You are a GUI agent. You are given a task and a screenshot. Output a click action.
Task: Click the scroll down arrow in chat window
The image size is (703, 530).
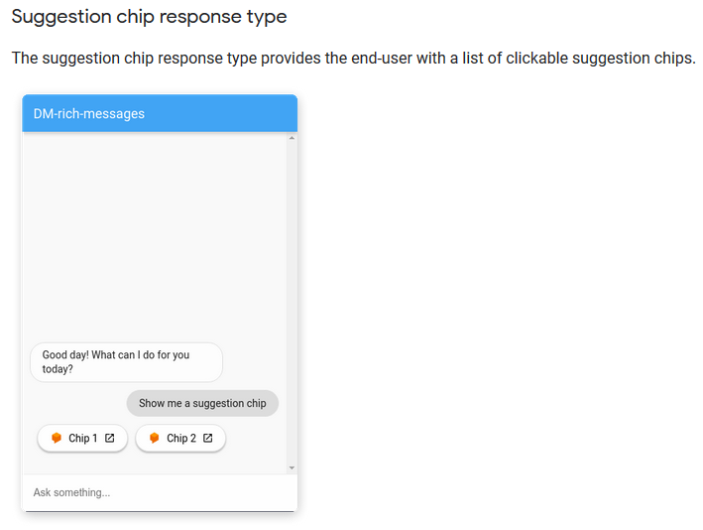(x=292, y=466)
